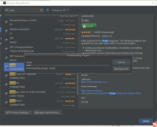The image size is (157, 127).
Task: Click the Nested Brackets Colorer plugin icon
Action: point(7,22)
